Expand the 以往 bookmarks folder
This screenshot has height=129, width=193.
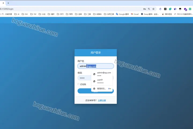pyautogui.click(x=42, y=14)
